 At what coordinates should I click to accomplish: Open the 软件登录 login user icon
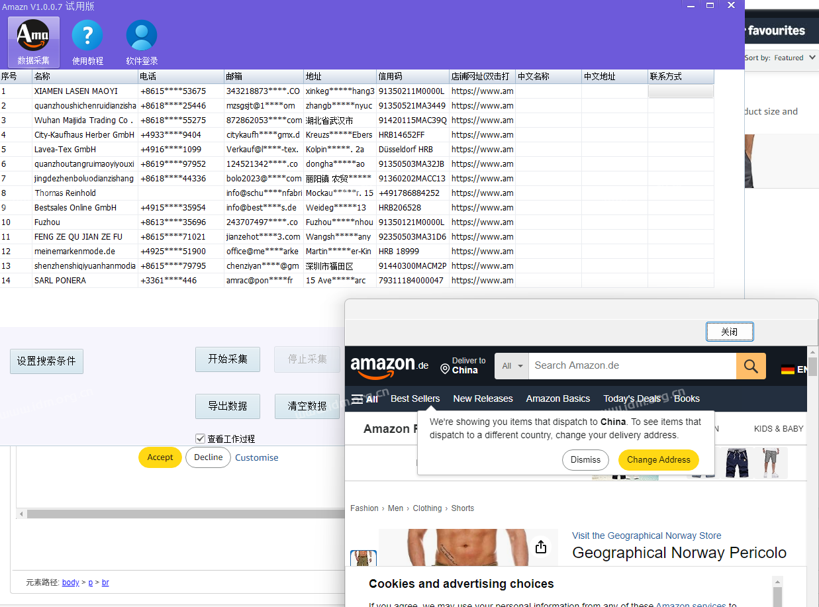pos(142,42)
